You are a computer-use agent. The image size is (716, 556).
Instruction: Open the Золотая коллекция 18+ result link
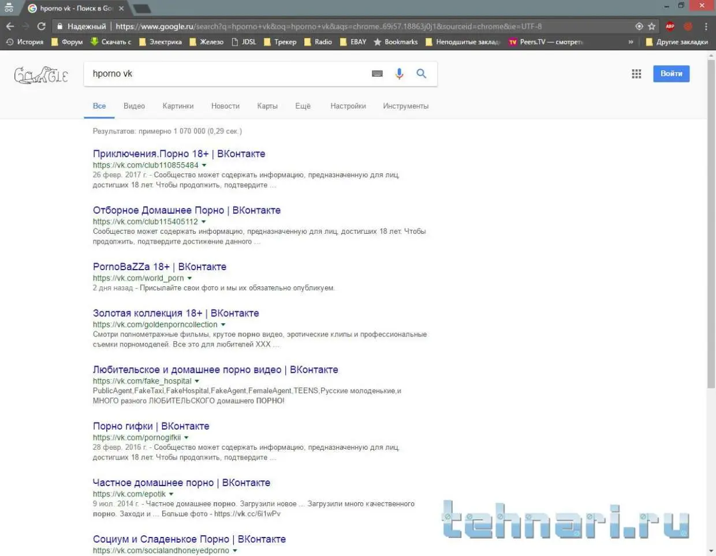tap(176, 313)
